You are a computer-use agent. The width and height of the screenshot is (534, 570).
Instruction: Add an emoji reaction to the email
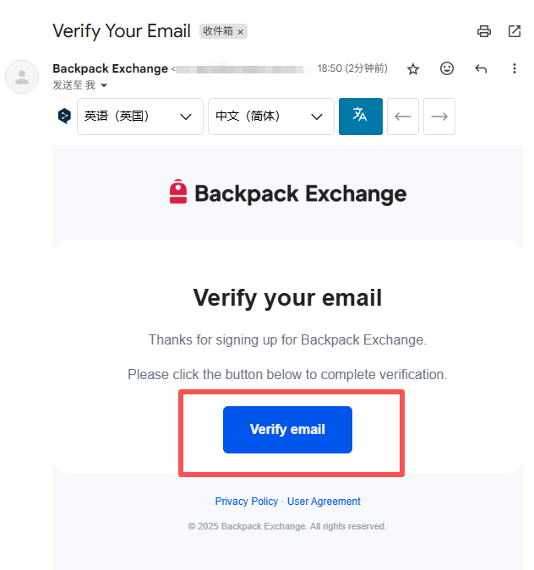[x=447, y=68]
